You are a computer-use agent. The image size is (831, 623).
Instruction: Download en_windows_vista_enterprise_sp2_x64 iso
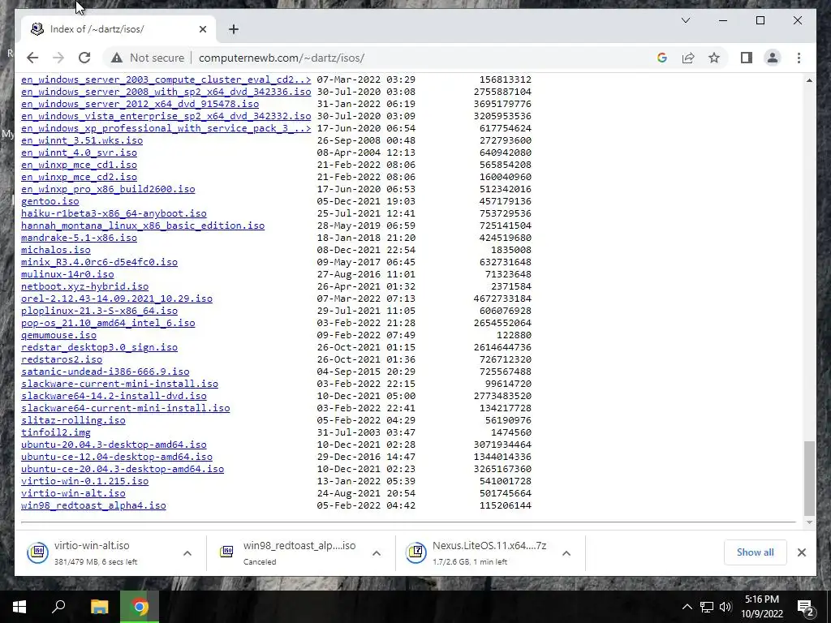click(x=166, y=116)
